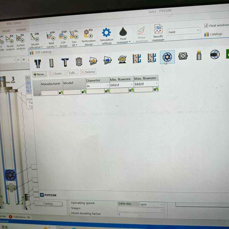Screen dimensions: 229x229
Task: Sort by Model column header
Action: [74, 83]
